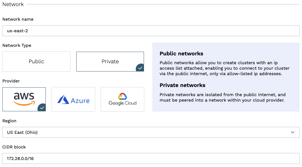Click the Public networks info heading
The height and width of the screenshot is (167, 302).
coord(181,54)
